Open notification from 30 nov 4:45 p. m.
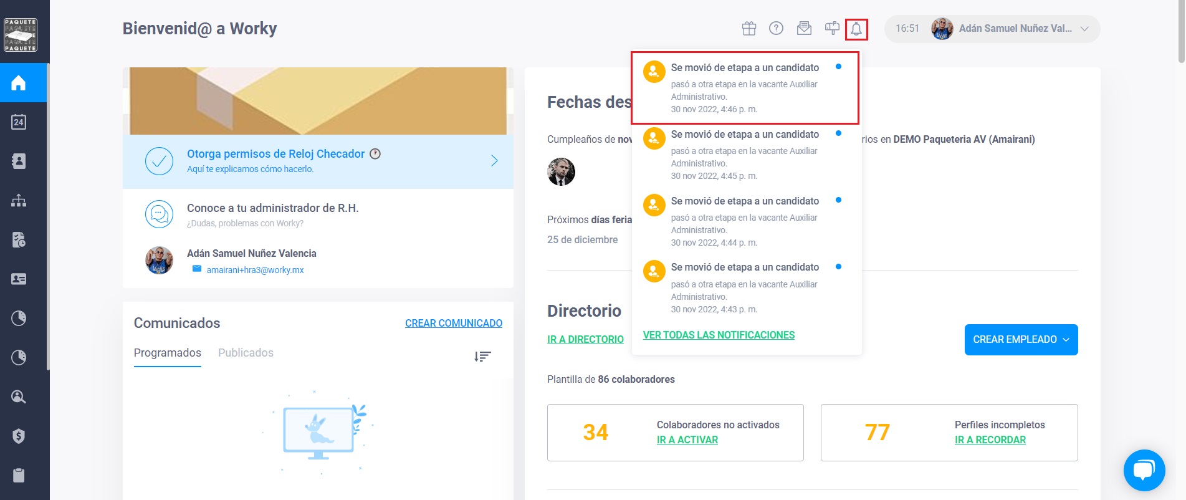 745,155
